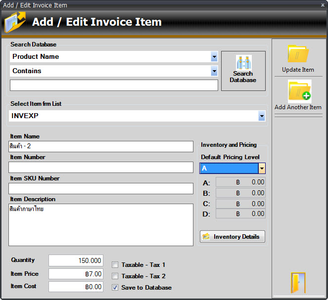Open the Default Pricing Level dropdown
The height and width of the screenshot is (300, 328).
(x=262, y=169)
